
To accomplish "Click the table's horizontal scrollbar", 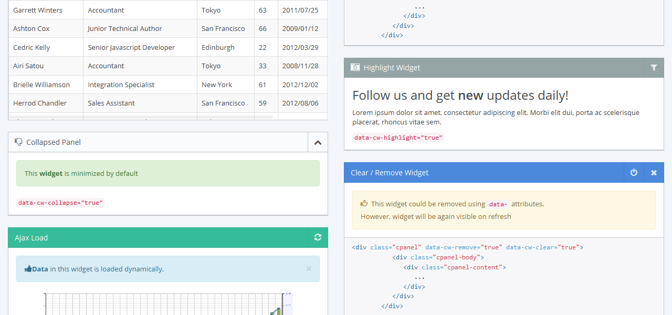I will tap(141, 117).
